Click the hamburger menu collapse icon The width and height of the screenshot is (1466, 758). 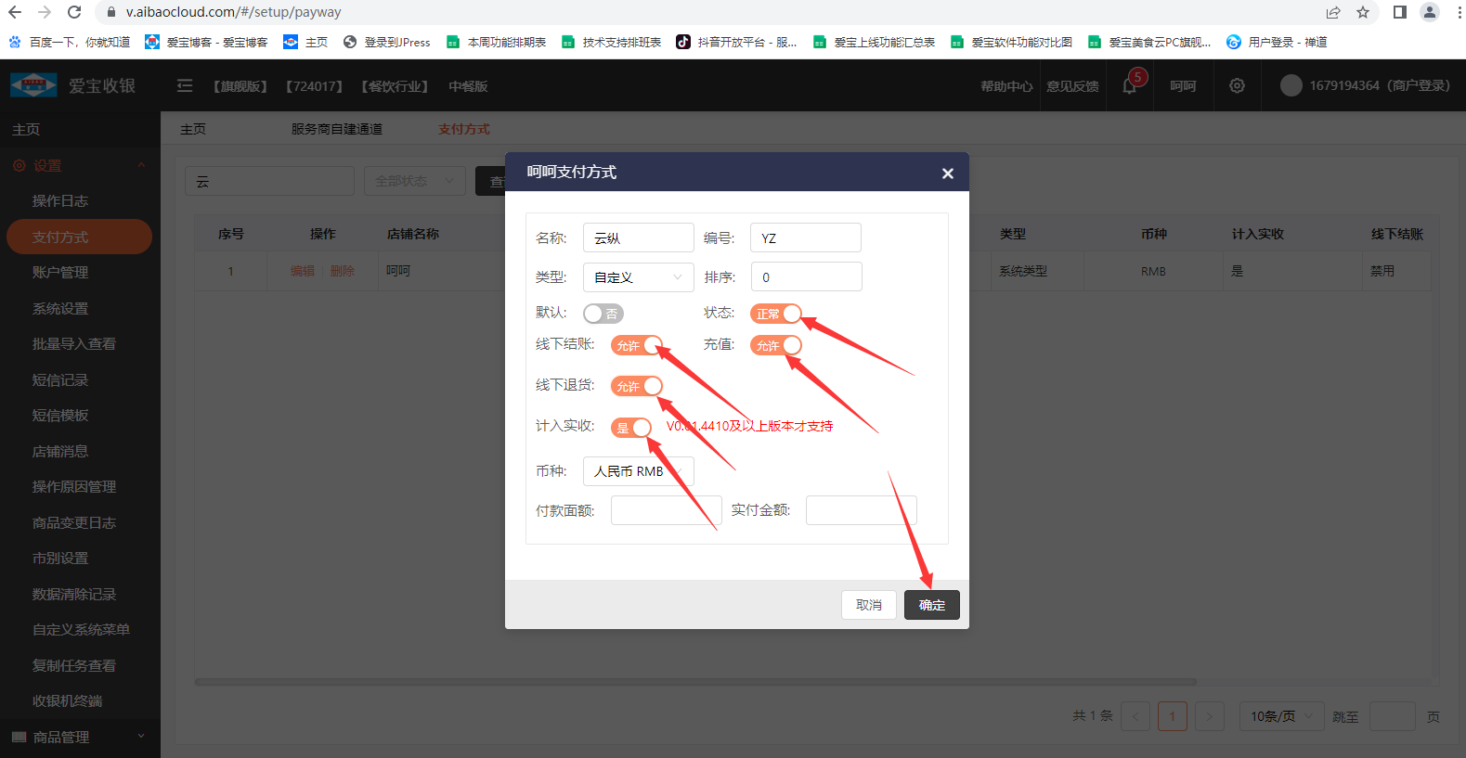(x=185, y=85)
